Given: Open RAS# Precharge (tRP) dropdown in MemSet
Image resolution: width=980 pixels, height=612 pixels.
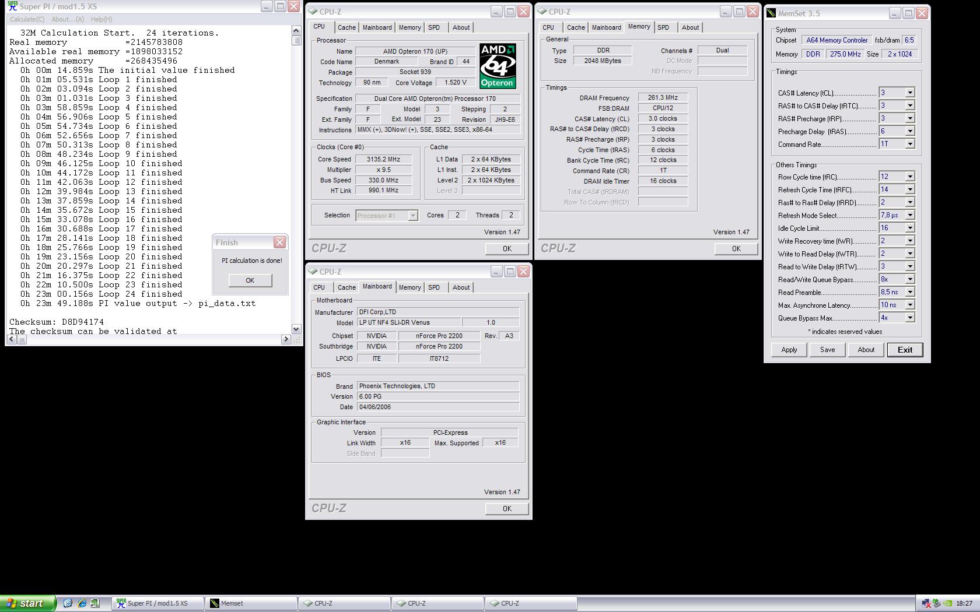Looking at the screenshot, I should click(x=909, y=118).
